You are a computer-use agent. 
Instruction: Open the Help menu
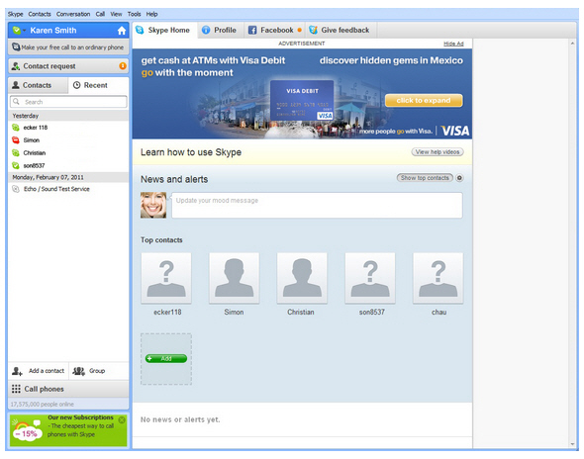point(151,14)
